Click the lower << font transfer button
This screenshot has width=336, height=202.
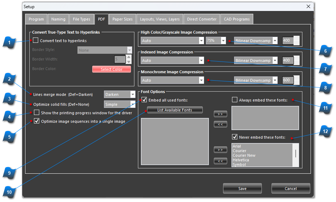[x=220, y=161]
